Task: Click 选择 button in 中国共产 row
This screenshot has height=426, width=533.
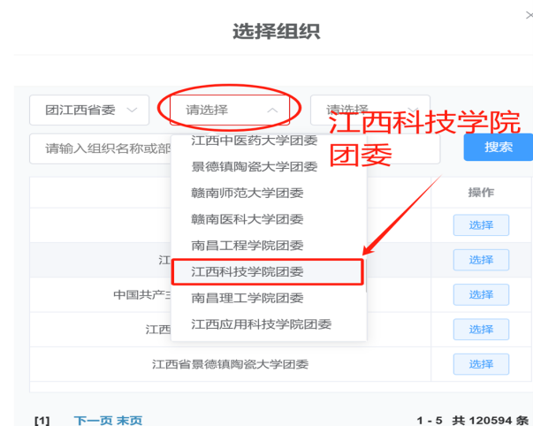Action: (481, 294)
